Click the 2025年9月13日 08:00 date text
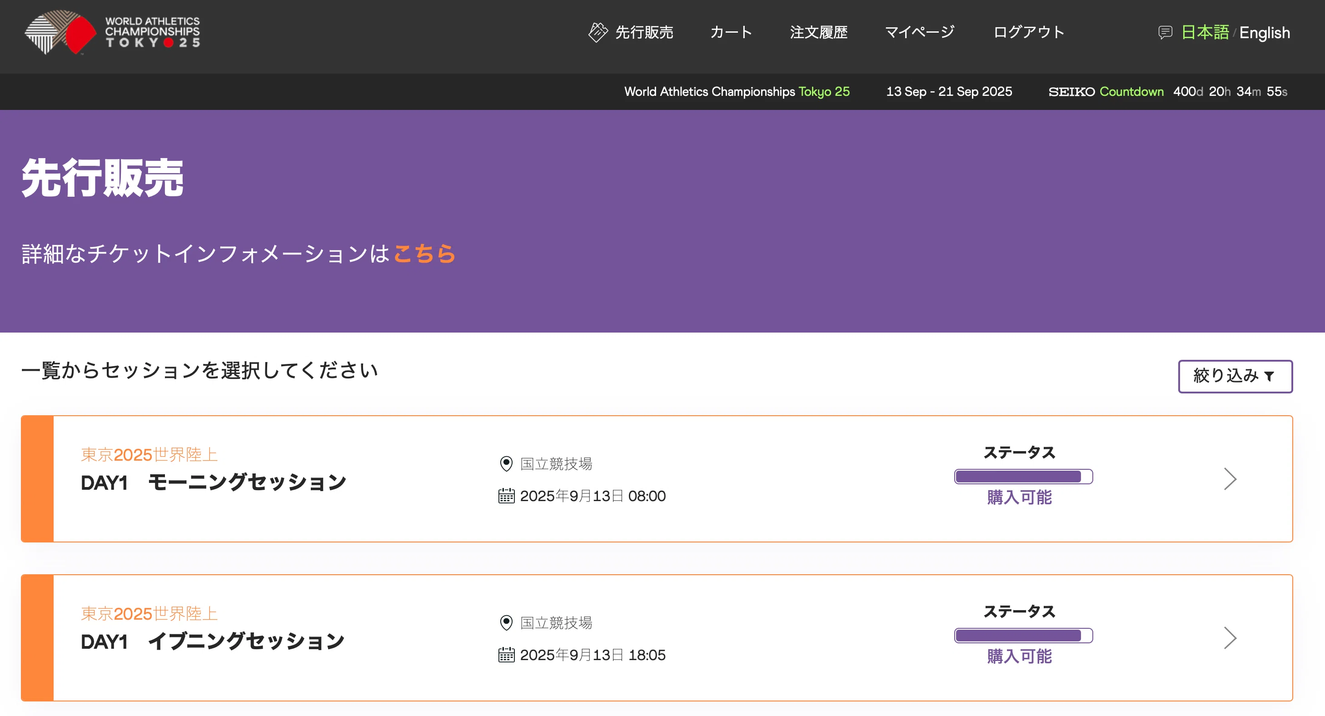 point(593,496)
